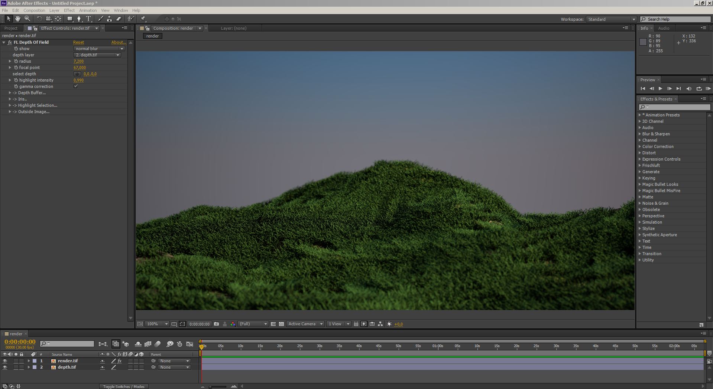Screen dimensions: 713x389
Task: Uncheck the gamma correction checkbox
Action: (x=76, y=86)
